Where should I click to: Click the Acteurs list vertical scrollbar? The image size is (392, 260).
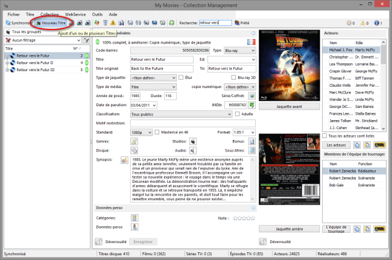383,85
